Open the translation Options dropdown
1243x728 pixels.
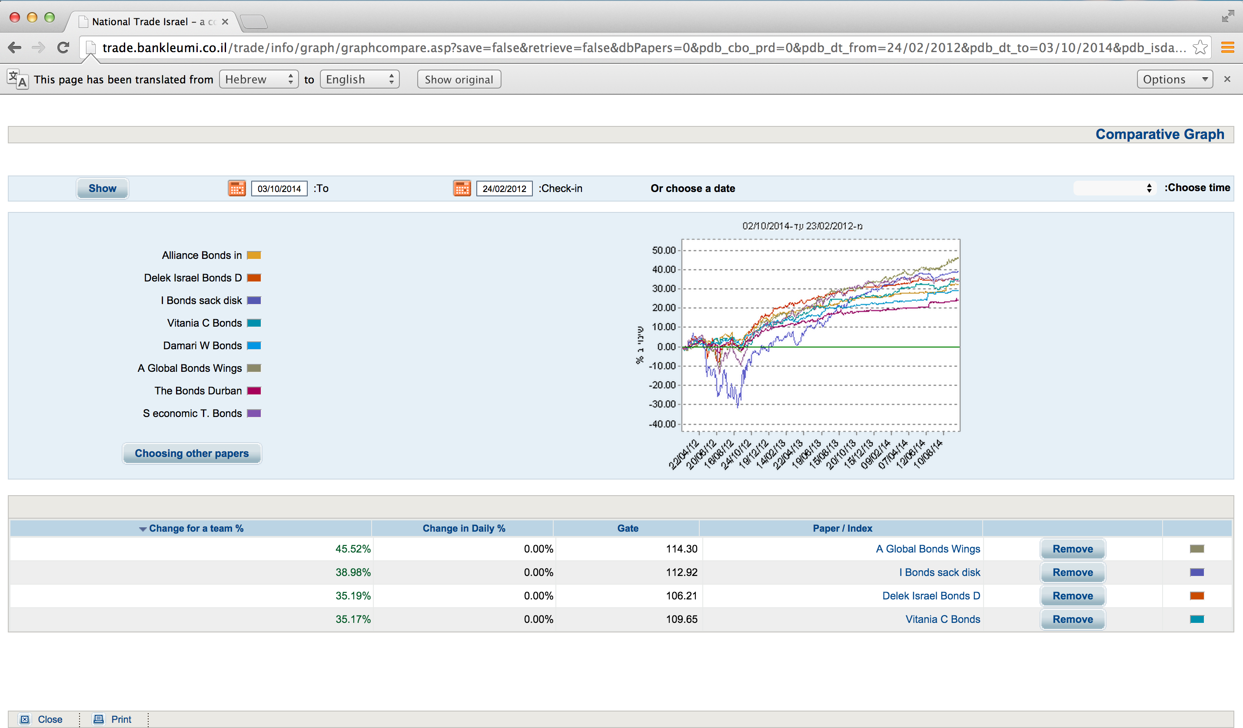click(1174, 79)
